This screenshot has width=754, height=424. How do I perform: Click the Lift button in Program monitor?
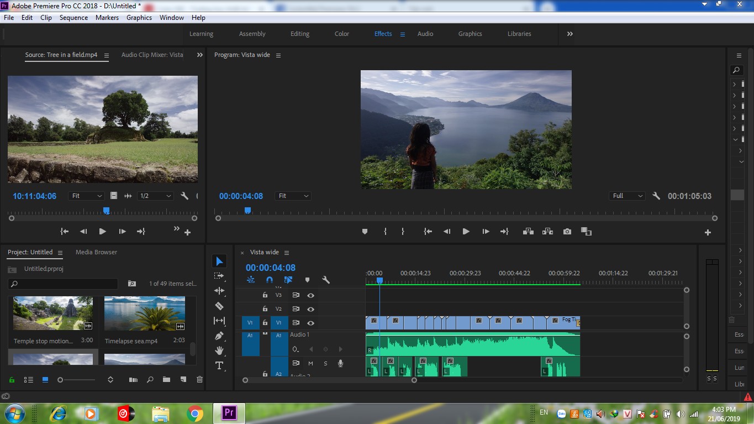pos(528,232)
